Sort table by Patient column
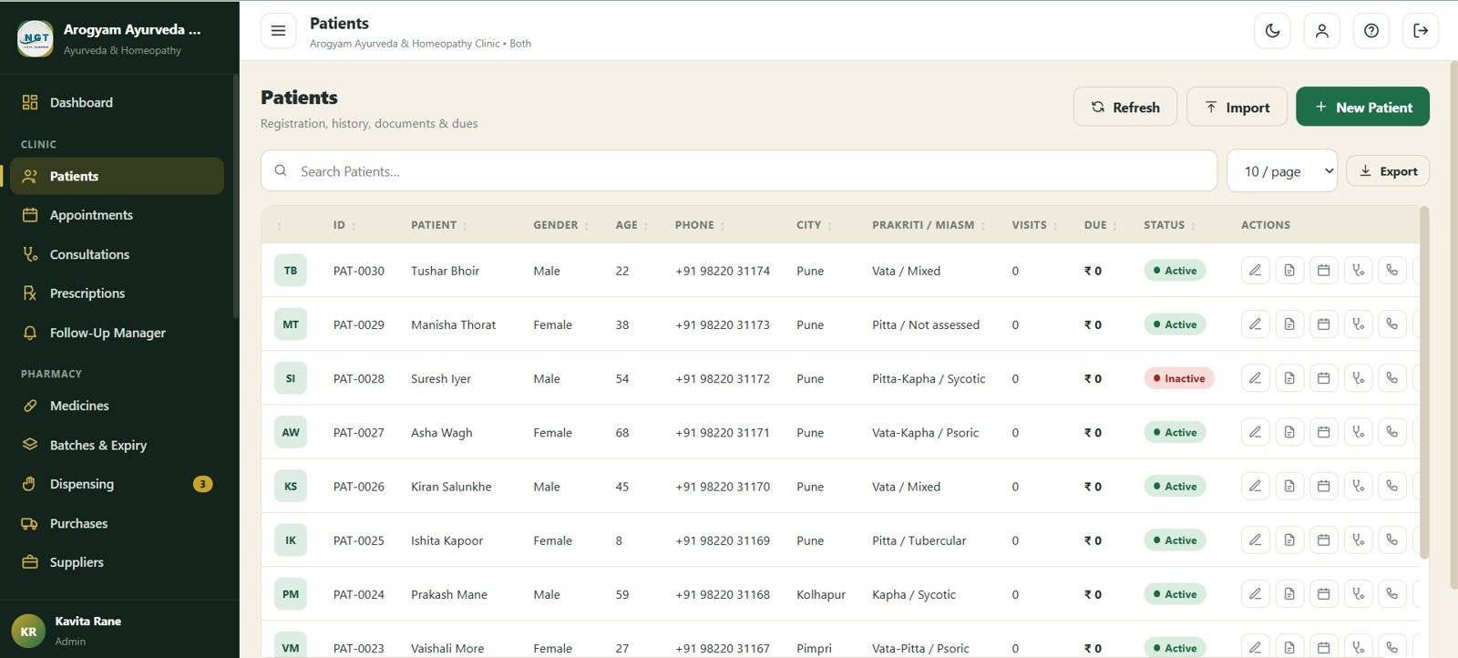1458x658 pixels. [x=439, y=225]
